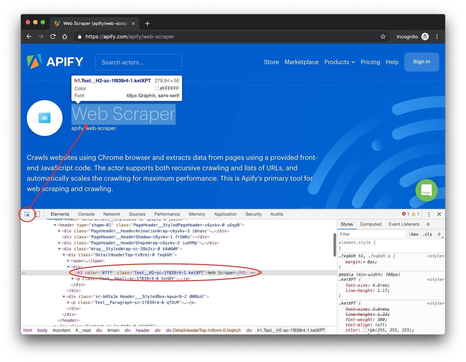Viewport: 466px width, 362px height.
Task: Click the Sign in button
Action: [422, 62]
